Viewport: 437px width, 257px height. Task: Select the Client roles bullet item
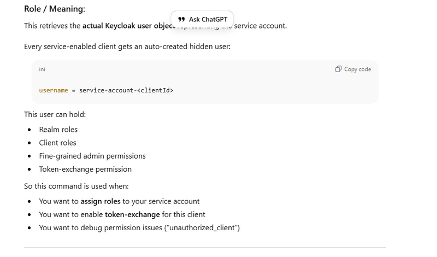click(57, 143)
